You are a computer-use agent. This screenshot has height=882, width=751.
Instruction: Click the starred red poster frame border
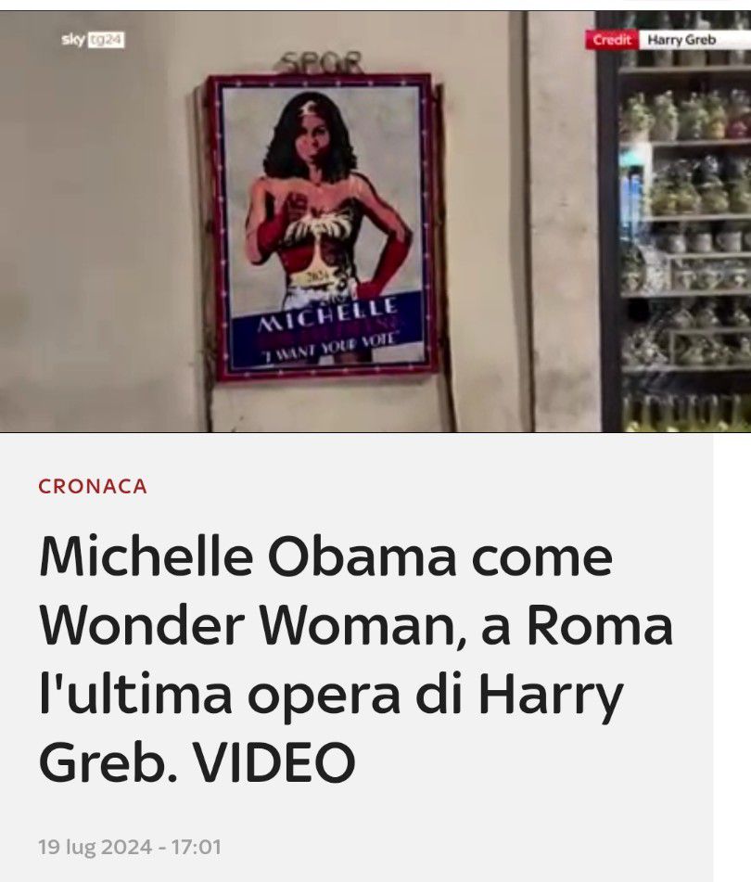pos(322,227)
